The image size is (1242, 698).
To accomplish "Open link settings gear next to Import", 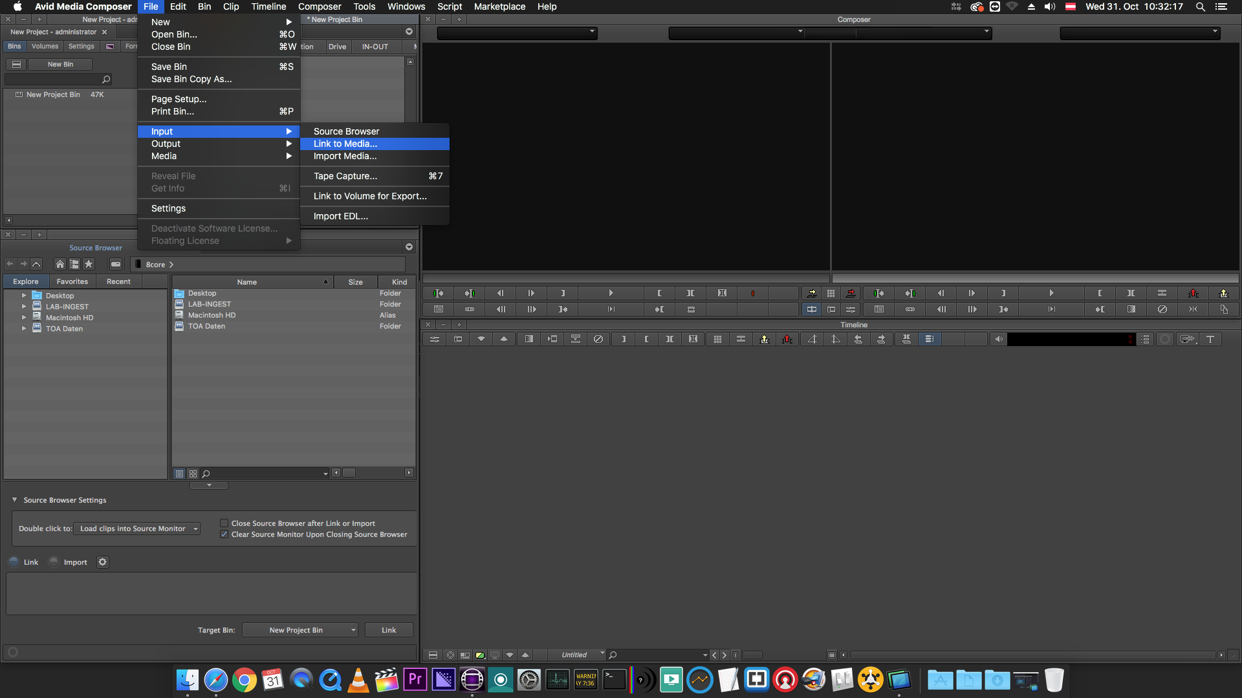I will (x=102, y=562).
